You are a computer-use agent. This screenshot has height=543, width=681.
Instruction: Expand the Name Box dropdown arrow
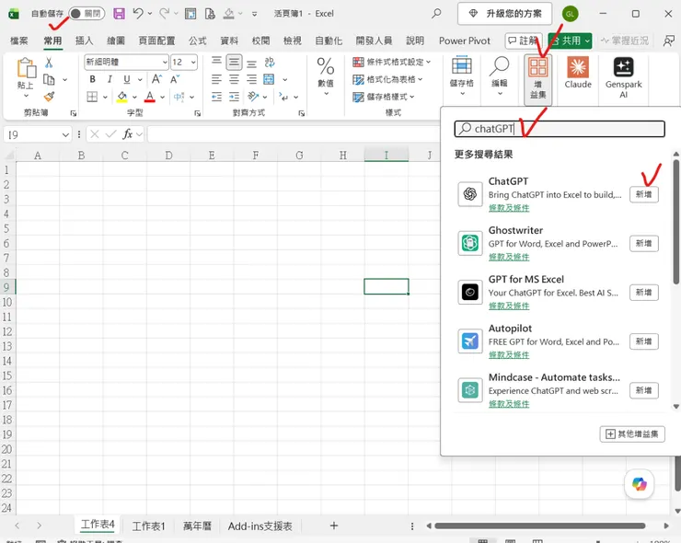coord(65,134)
